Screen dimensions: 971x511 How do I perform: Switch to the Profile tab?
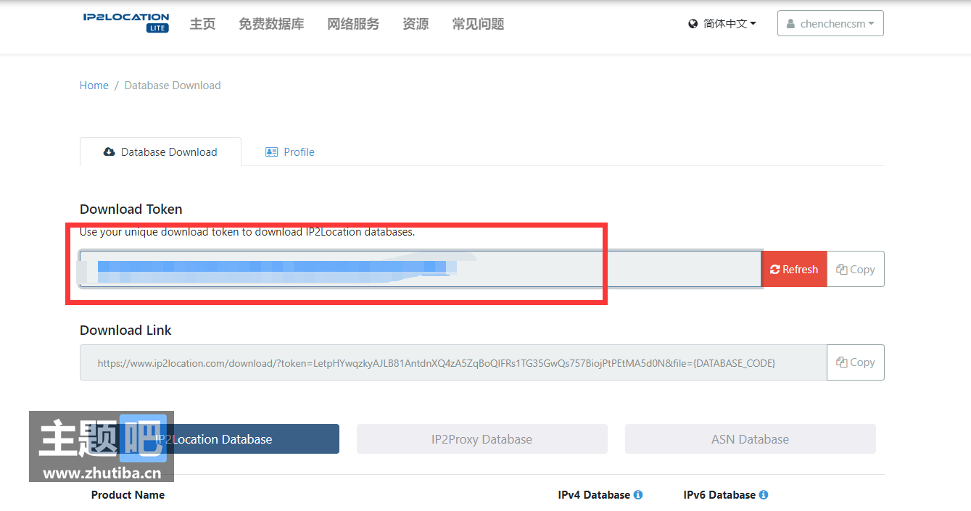290,152
